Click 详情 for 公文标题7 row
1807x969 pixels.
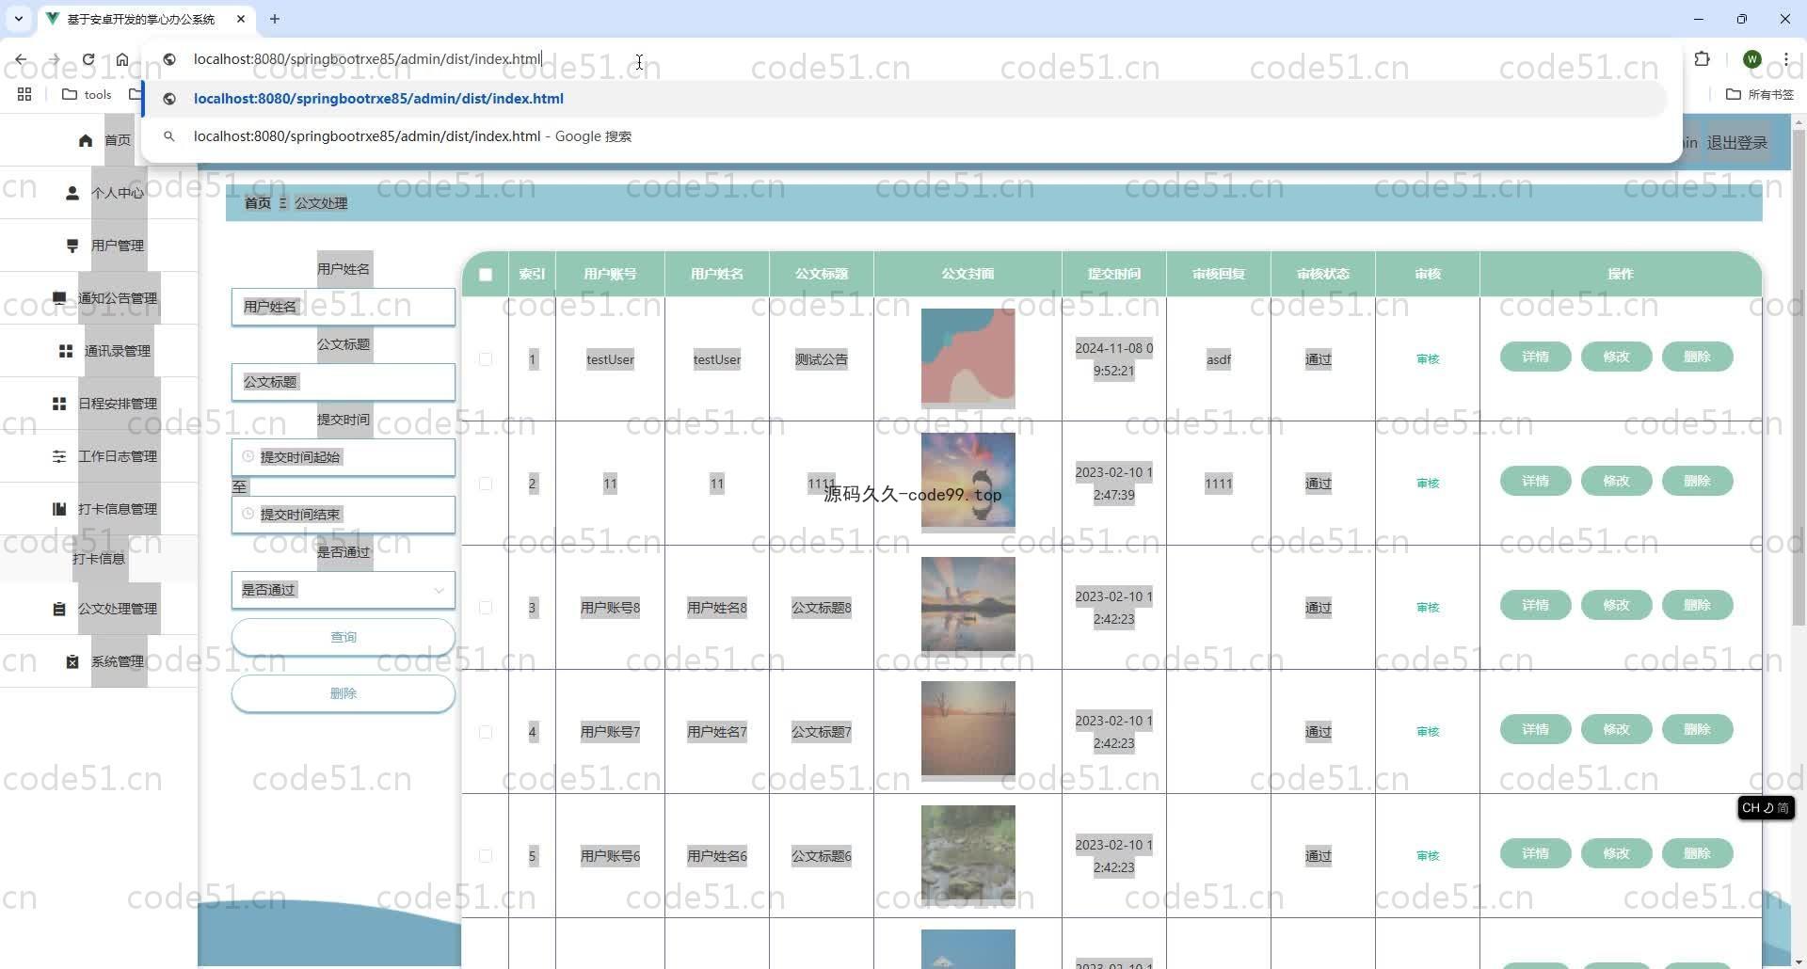point(1535,729)
